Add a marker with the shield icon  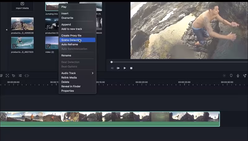pos(231,75)
